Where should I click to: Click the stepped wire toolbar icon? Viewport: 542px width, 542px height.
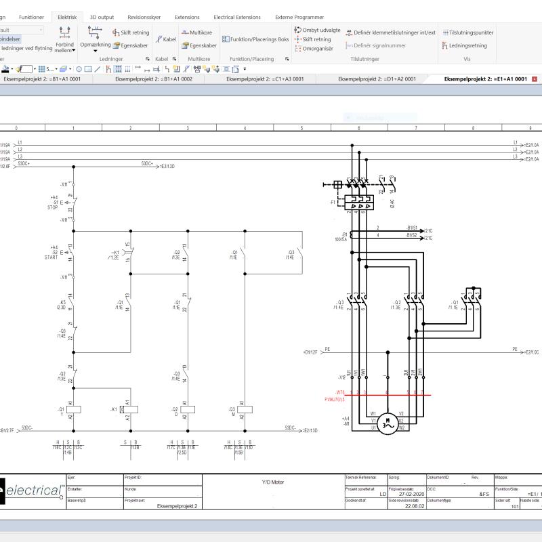[x=167, y=69]
